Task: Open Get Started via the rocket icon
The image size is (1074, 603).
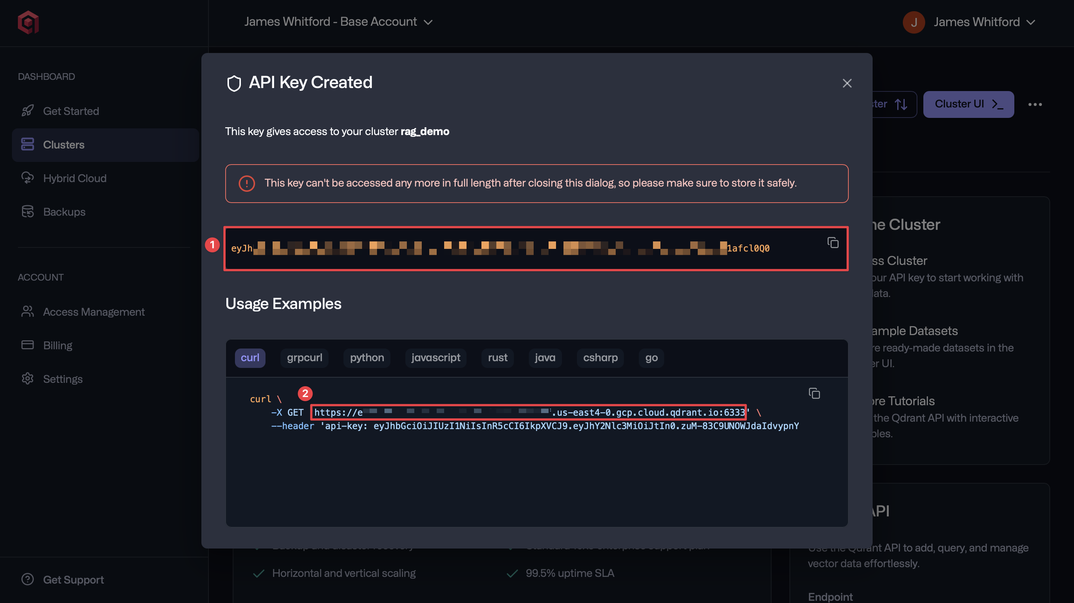Action: point(28,110)
